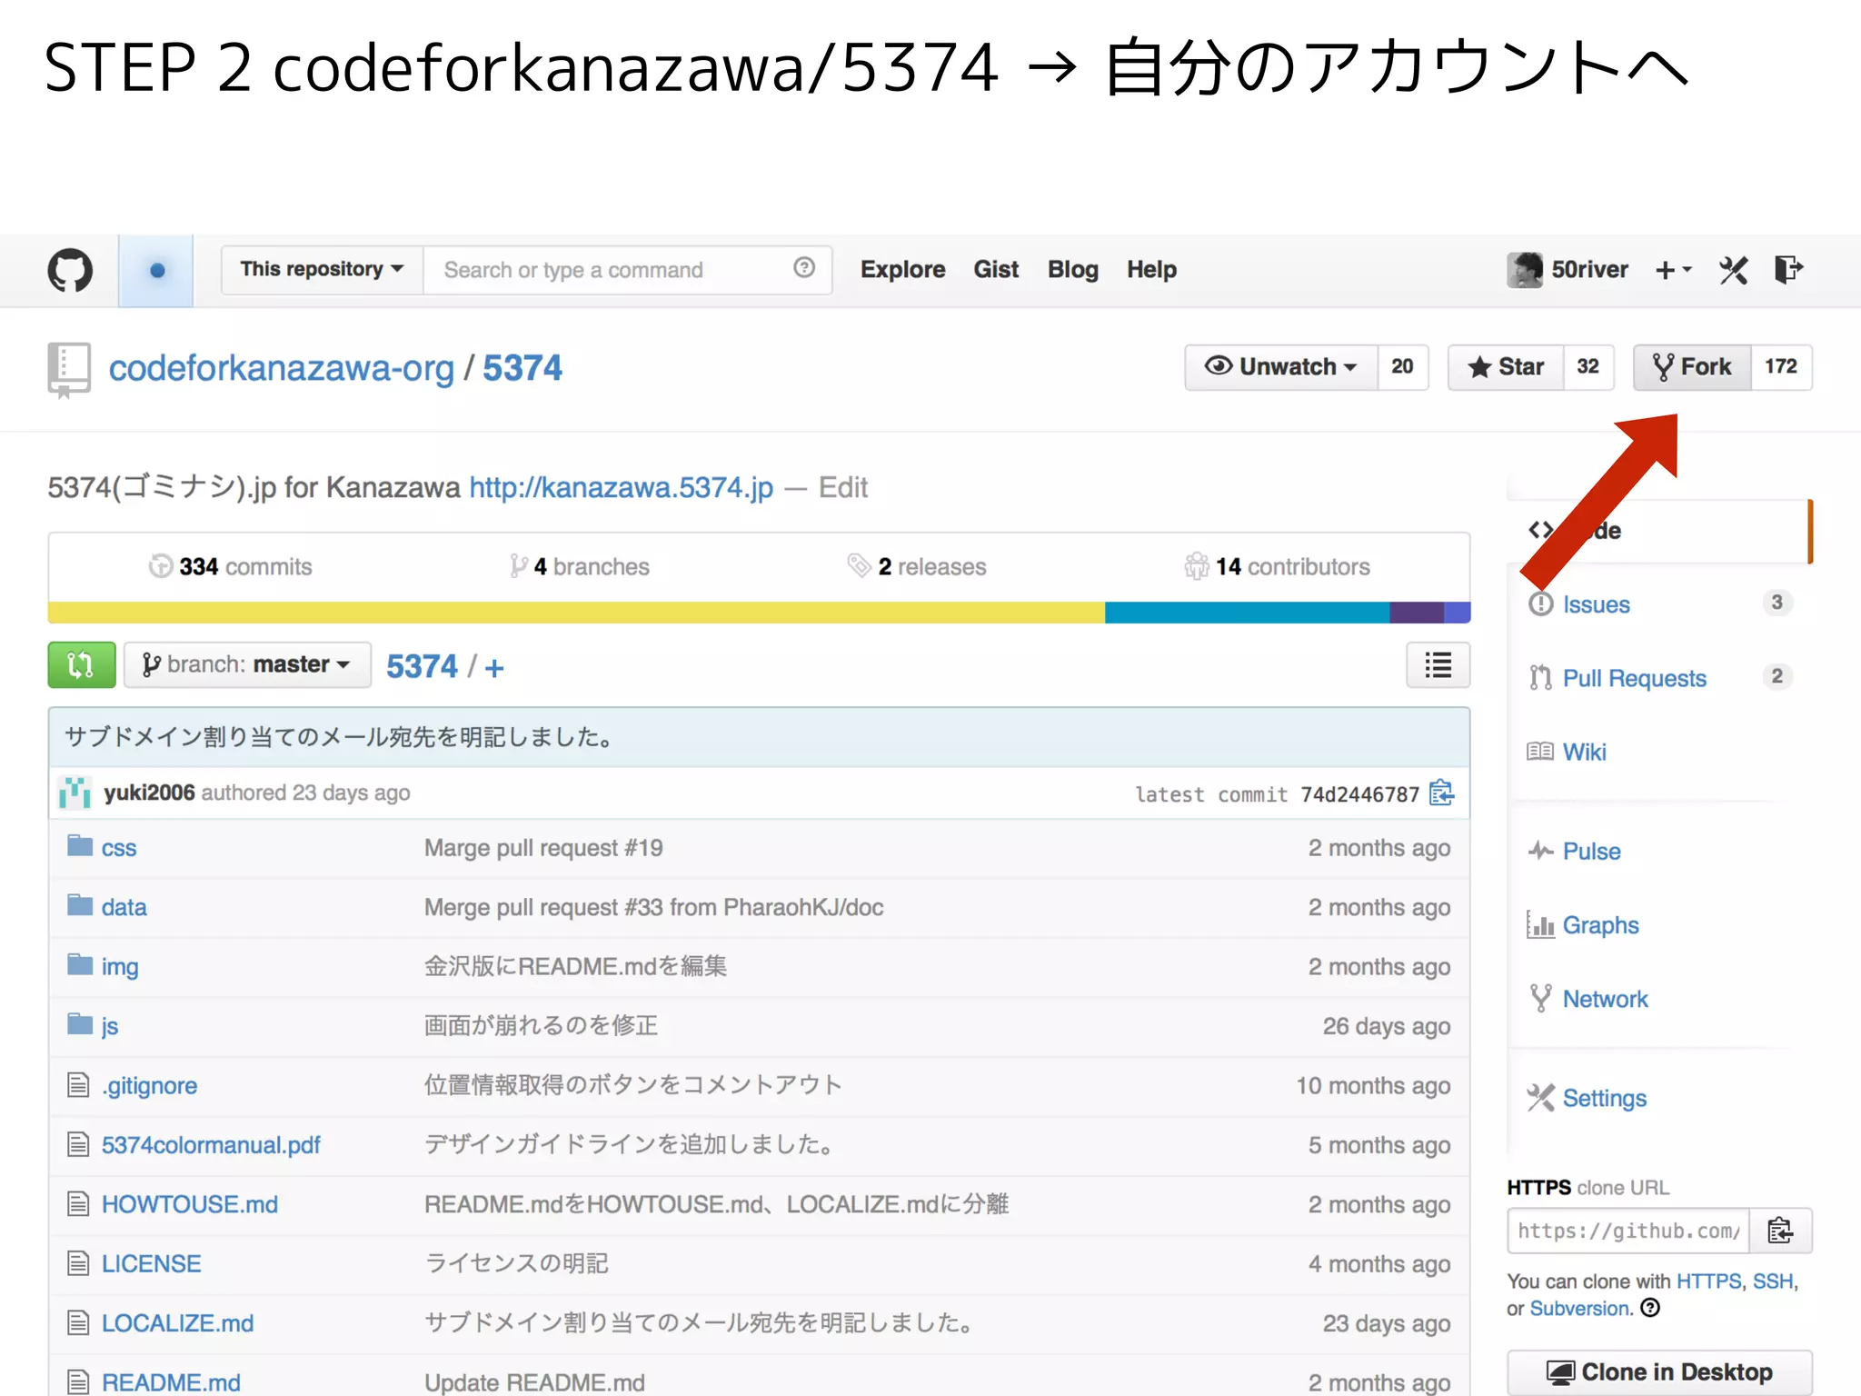Select the HTTPS clone URL field
The width and height of the screenshot is (1861, 1396).
point(1628,1231)
